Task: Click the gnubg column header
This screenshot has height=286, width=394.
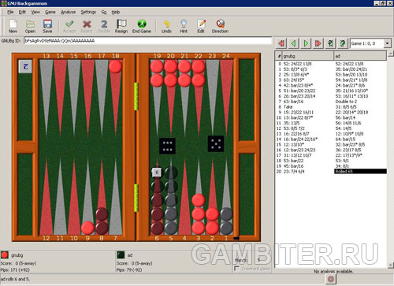Action: click(308, 56)
